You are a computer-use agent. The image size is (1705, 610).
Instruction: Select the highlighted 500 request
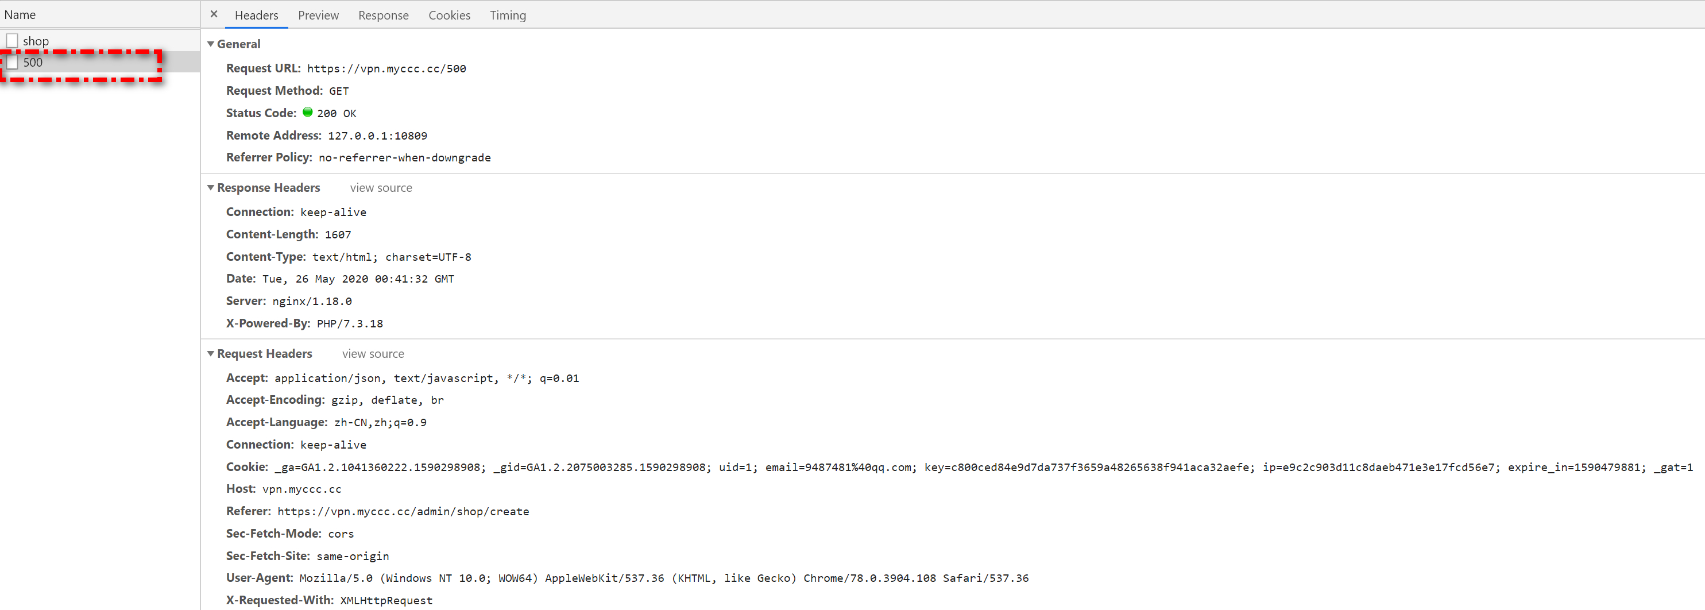(33, 62)
